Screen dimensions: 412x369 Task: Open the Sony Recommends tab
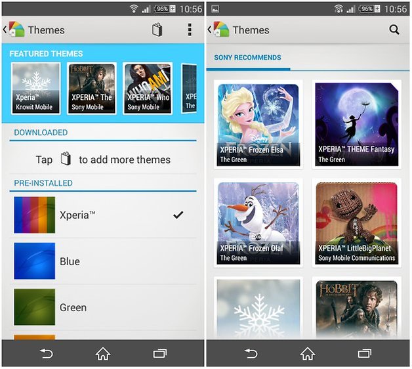click(247, 57)
